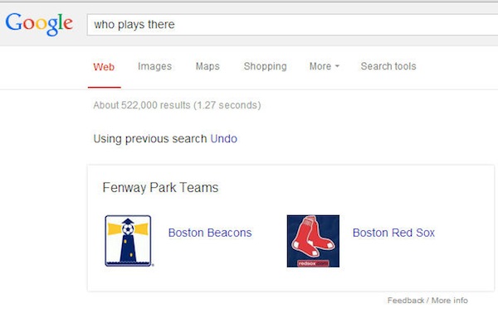498x312 pixels.
Task: Click the search box with 'who plays there'
Action: click(x=292, y=25)
